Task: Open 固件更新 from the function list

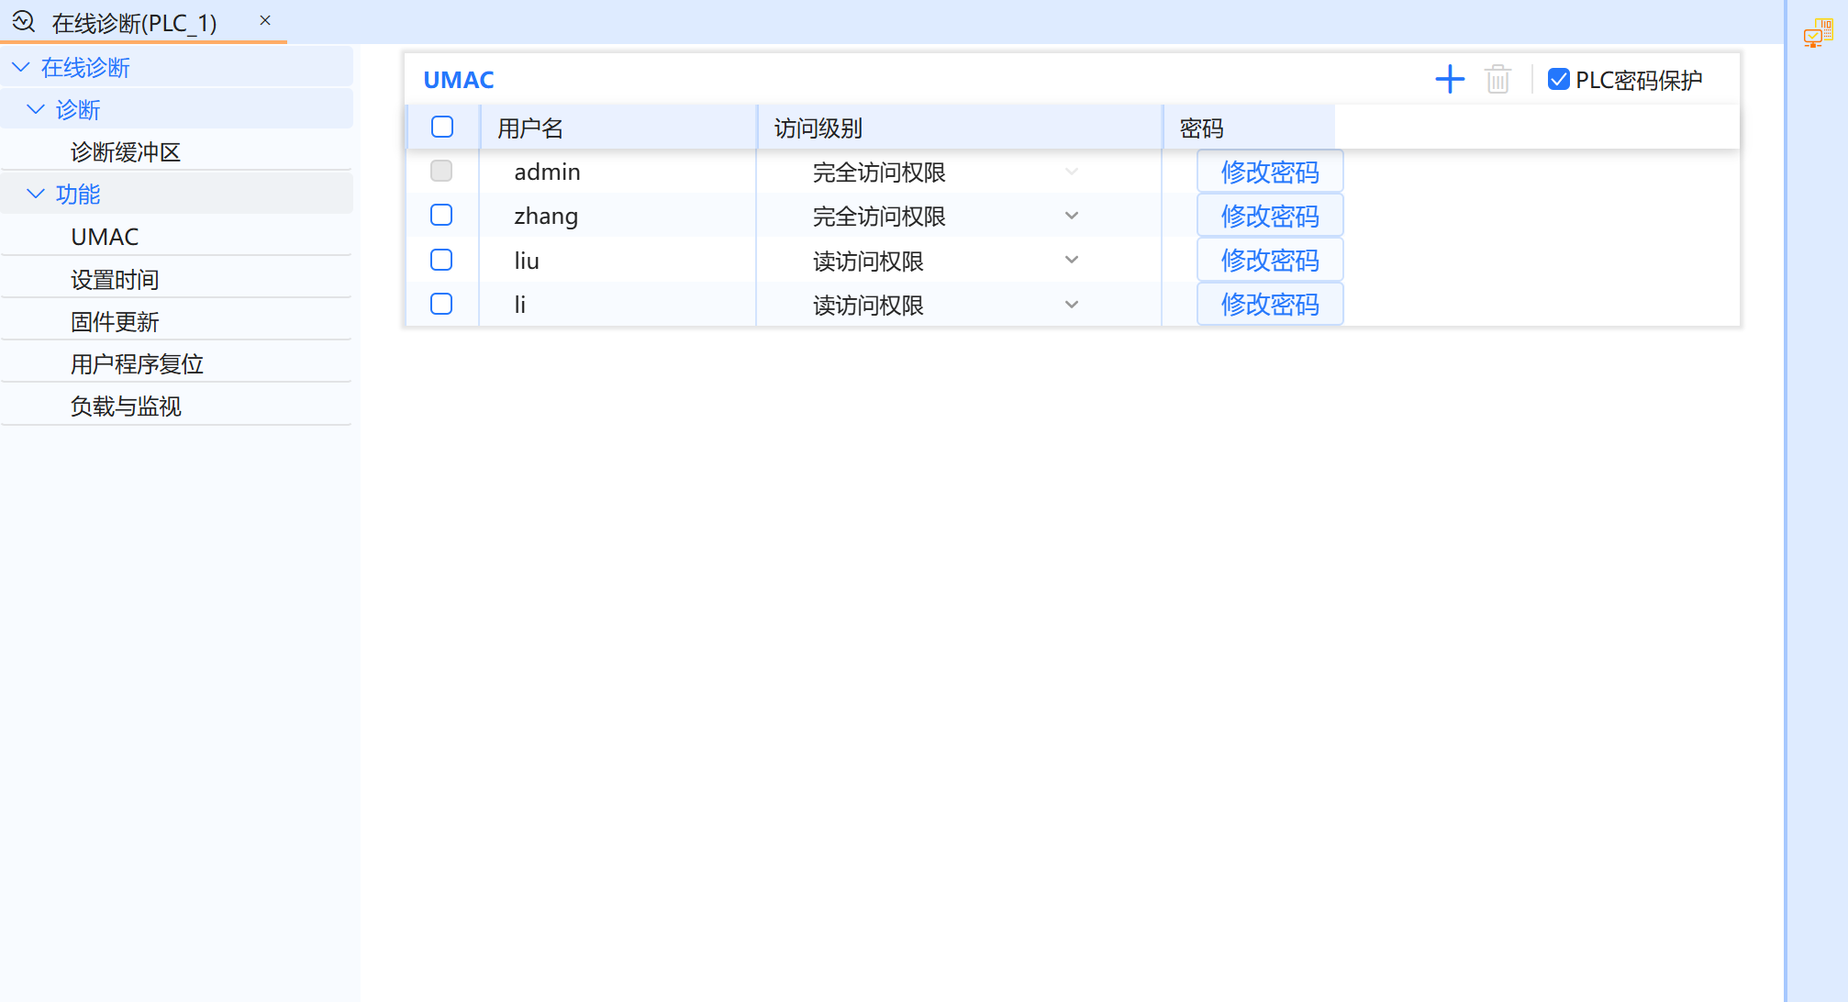Action: pos(115,321)
